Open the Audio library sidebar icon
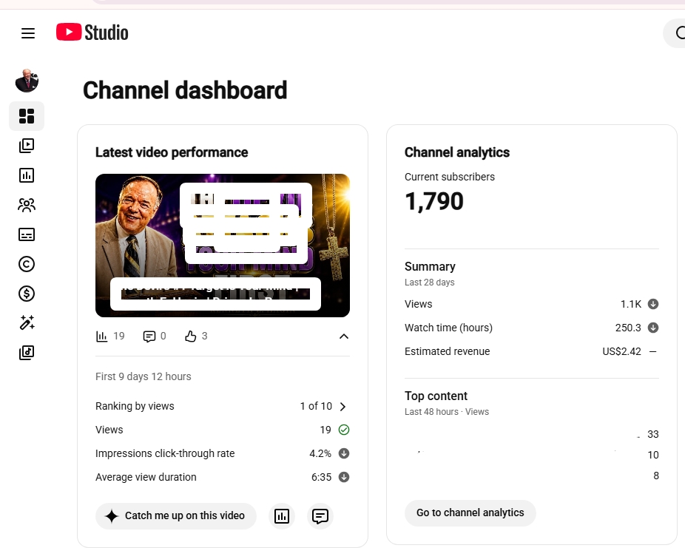Image resolution: width=685 pixels, height=548 pixels. (27, 352)
